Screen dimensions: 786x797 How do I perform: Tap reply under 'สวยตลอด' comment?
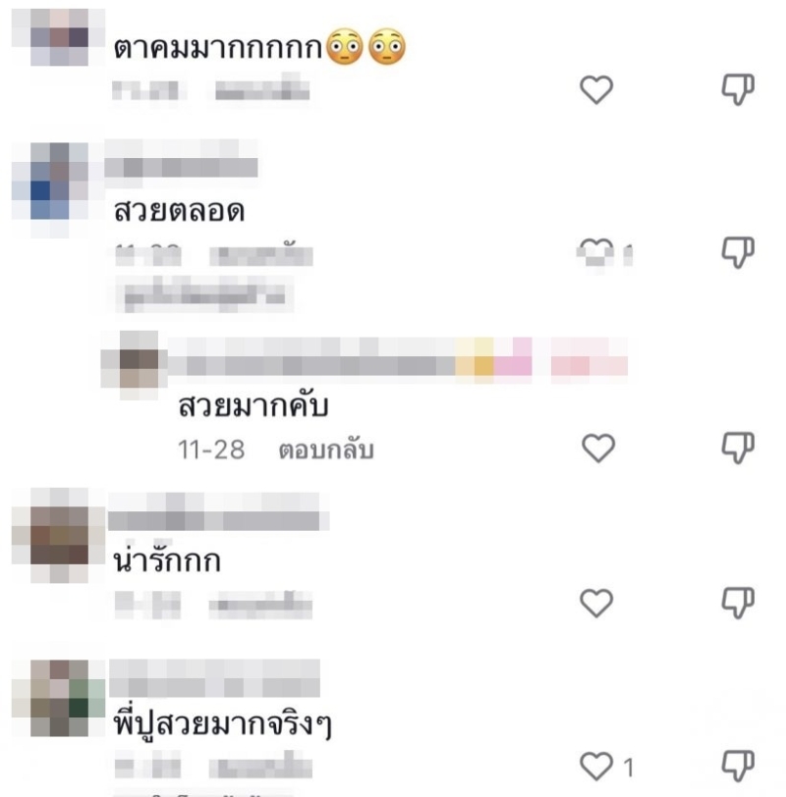point(261,254)
